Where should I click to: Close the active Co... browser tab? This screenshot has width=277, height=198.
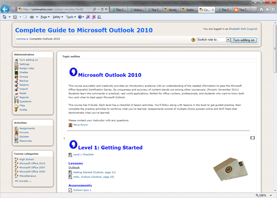pyautogui.click(x=213, y=10)
